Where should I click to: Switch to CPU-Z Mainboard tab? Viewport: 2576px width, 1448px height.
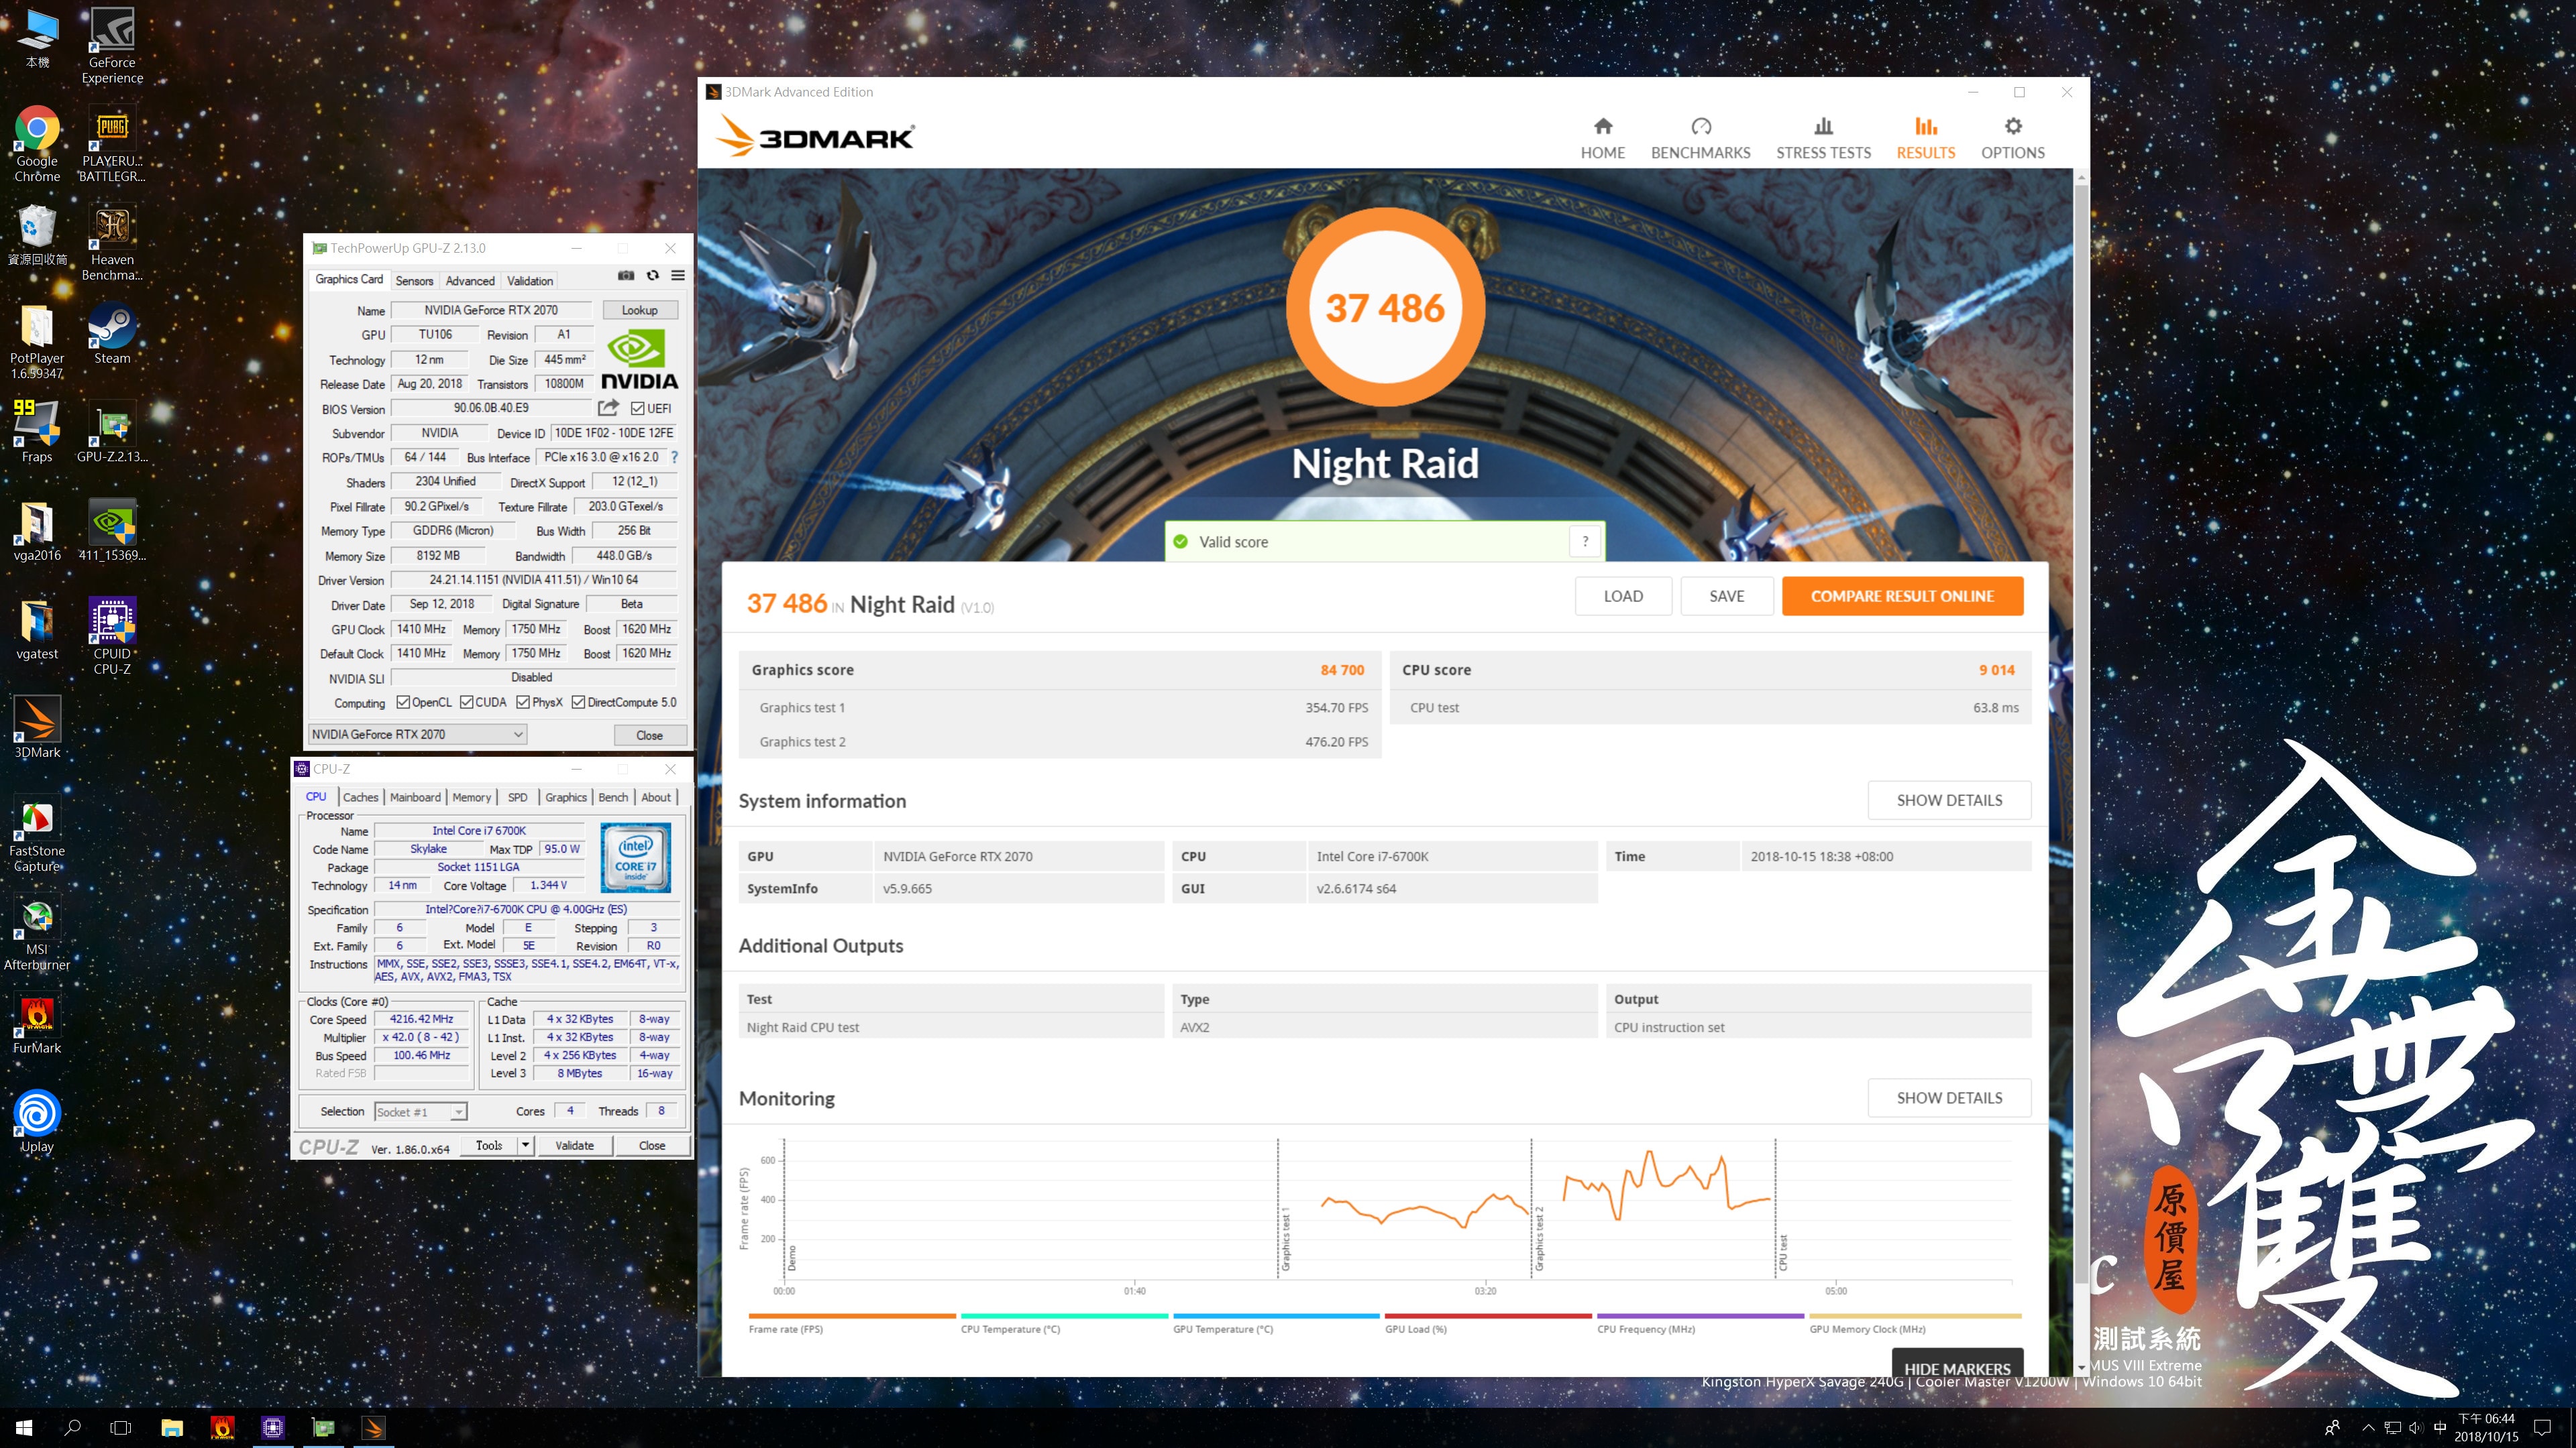(x=415, y=798)
